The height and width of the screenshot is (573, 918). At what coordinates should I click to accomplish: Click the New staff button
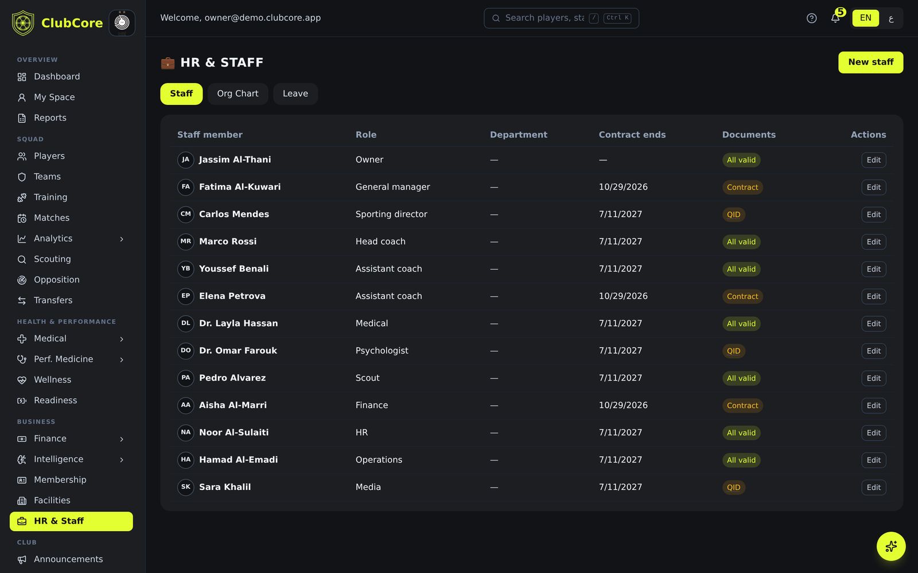870,62
